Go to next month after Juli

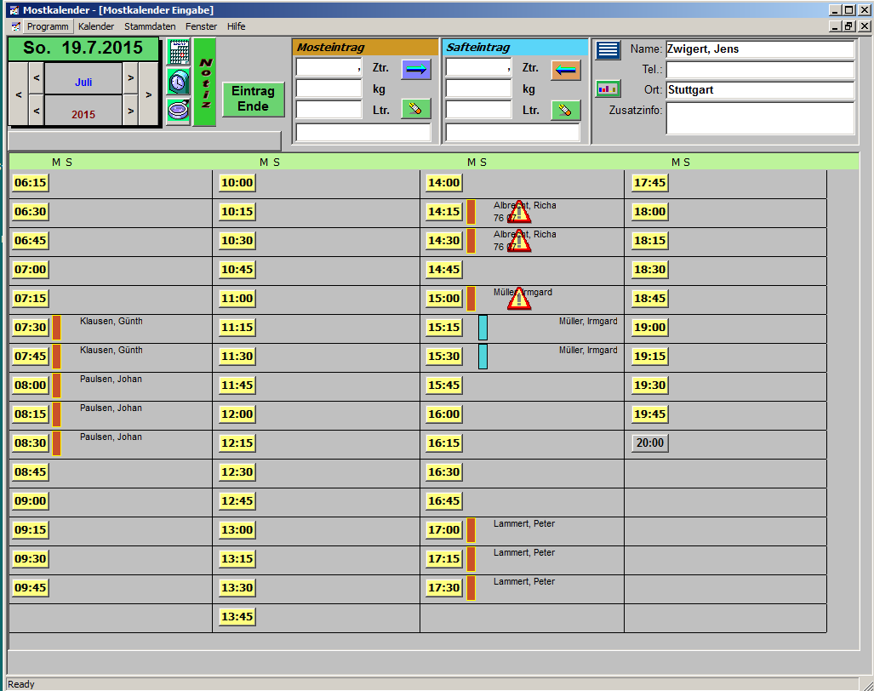coord(130,78)
